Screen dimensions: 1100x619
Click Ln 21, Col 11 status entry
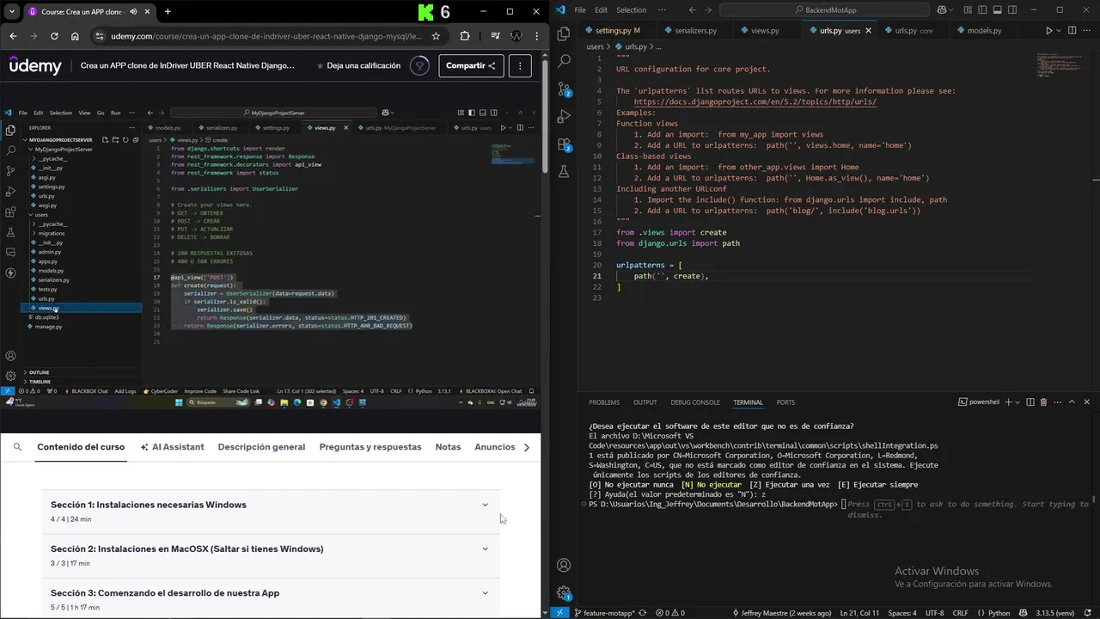[x=859, y=613]
